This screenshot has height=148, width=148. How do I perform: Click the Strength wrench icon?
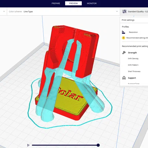tap(124, 53)
